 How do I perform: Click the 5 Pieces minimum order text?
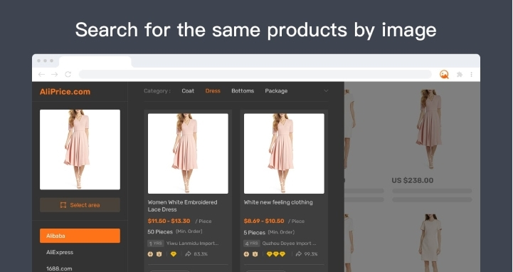(x=255, y=232)
